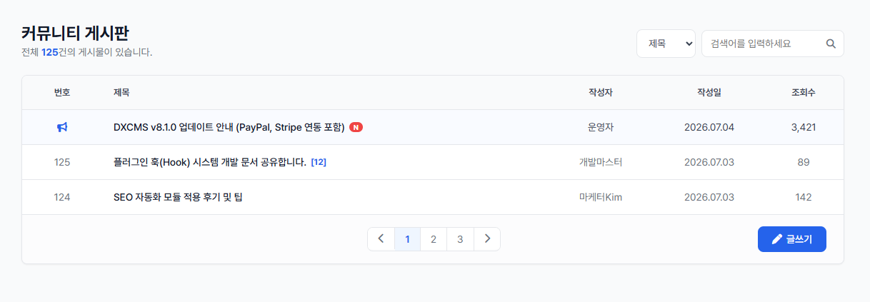The width and height of the screenshot is (870, 302).
Task: Click the megaphone notice icon
Action: (62, 127)
